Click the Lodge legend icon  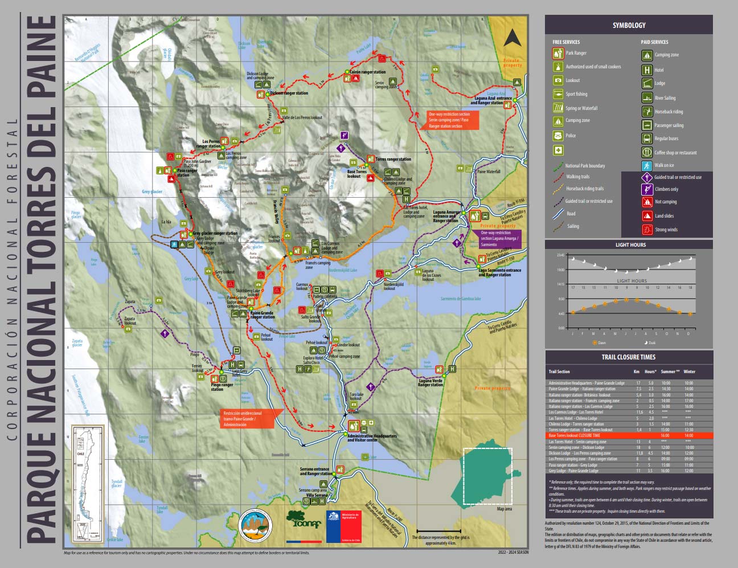647,83
